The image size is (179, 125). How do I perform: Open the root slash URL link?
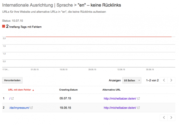click(x=10, y=98)
